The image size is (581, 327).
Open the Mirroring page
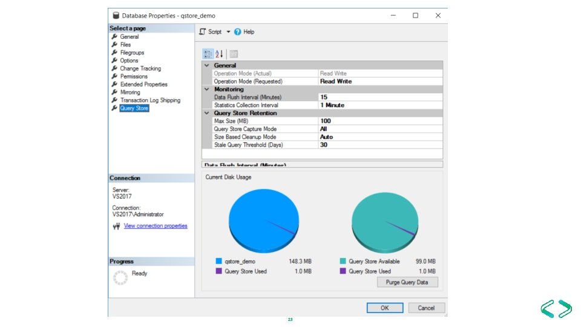[130, 92]
